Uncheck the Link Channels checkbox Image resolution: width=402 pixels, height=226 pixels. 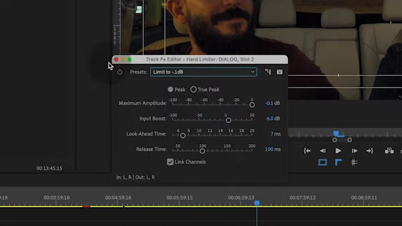[x=170, y=162]
